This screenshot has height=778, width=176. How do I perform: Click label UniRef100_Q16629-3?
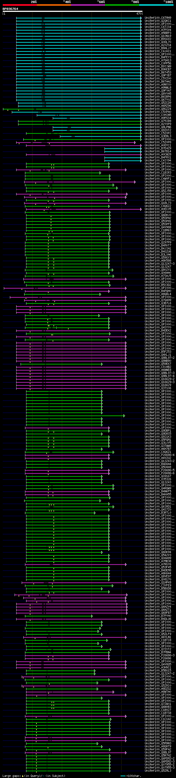(159, 382)
